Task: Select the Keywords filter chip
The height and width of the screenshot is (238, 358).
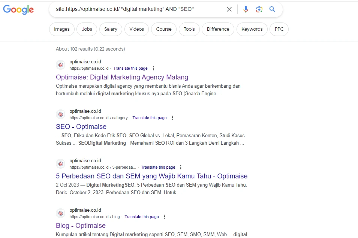Action: (x=252, y=29)
